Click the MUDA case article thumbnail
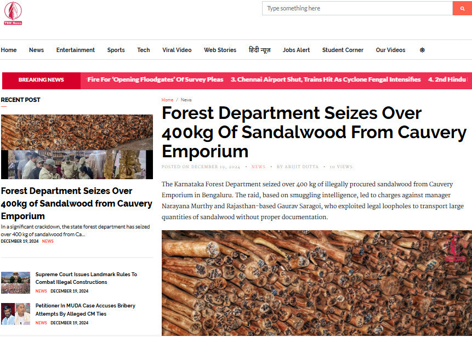Viewport: 472px width, 337px height. click(16, 314)
